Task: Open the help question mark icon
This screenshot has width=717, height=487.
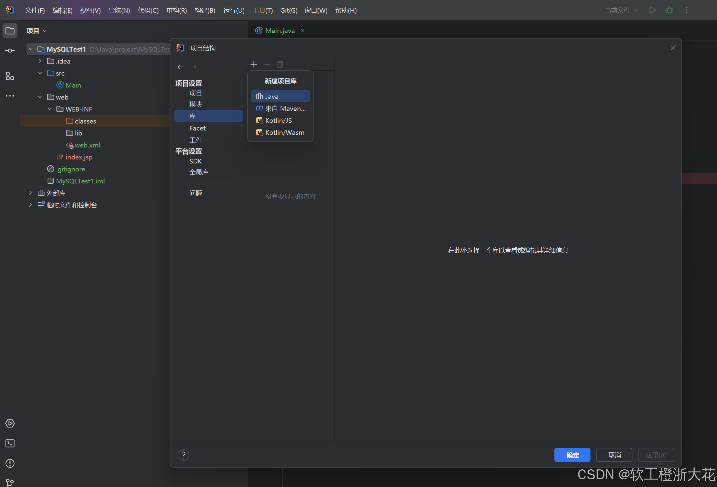Action: [183, 455]
